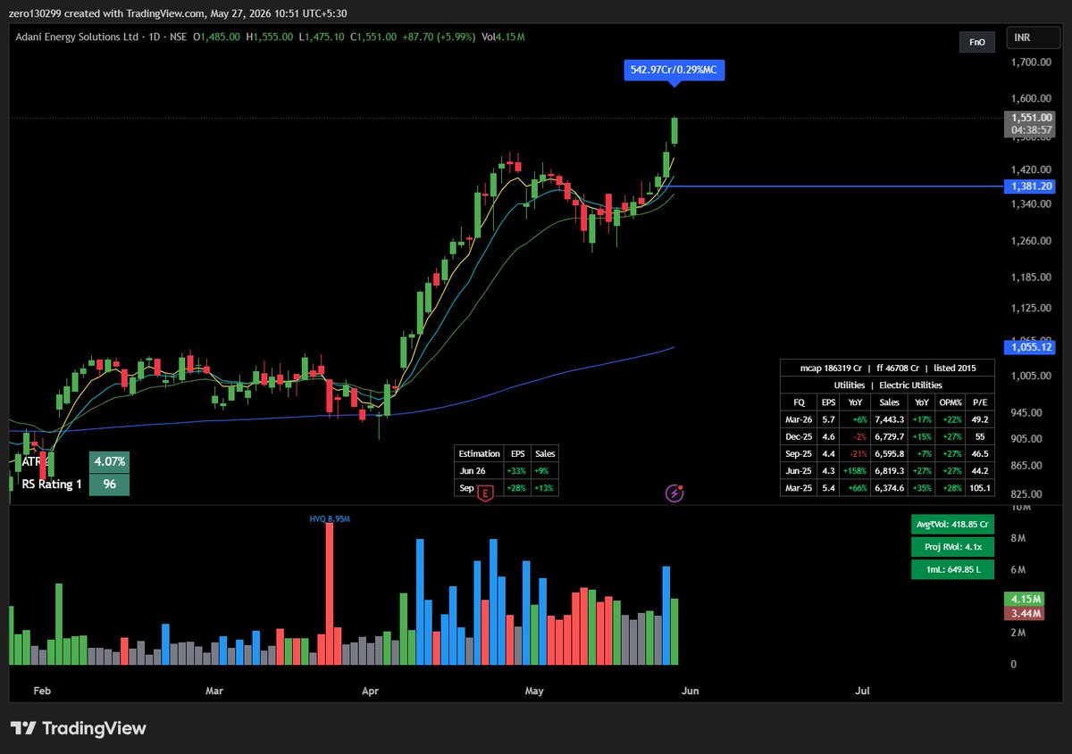
Task: Click the Mar-26 sales value 7,443.3
Action: pyautogui.click(x=889, y=419)
